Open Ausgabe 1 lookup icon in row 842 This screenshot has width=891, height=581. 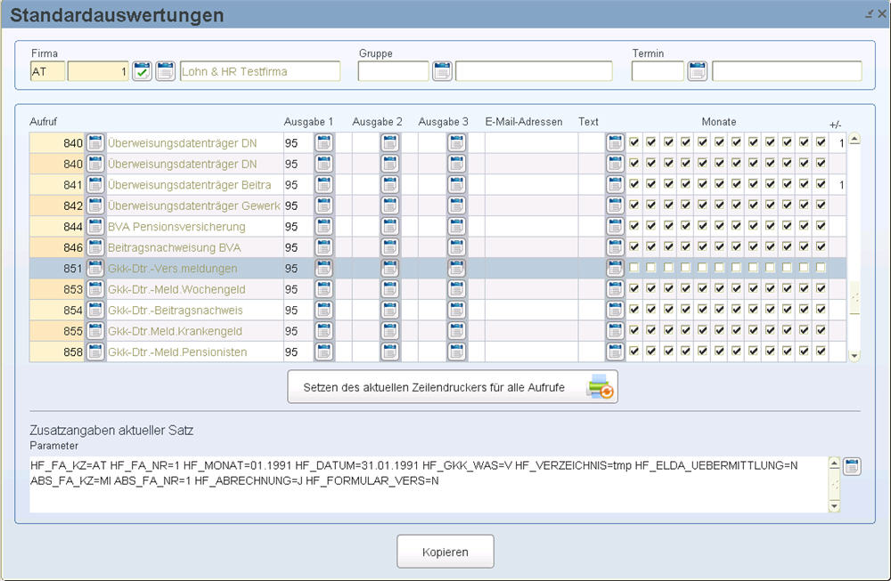coord(324,206)
